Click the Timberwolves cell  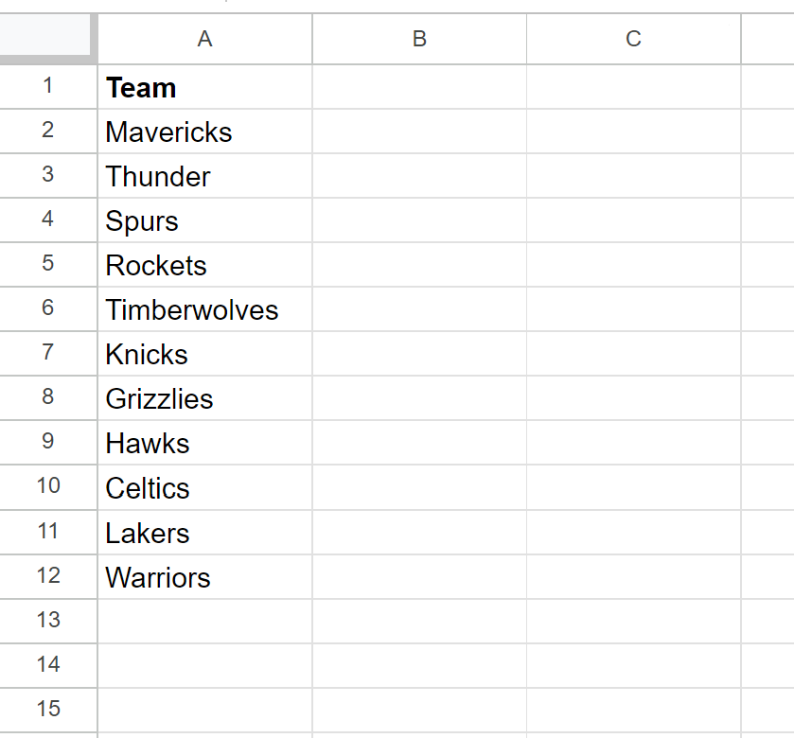pos(205,309)
